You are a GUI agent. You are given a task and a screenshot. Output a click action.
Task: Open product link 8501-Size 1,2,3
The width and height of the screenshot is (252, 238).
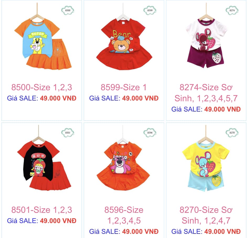(42, 210)
